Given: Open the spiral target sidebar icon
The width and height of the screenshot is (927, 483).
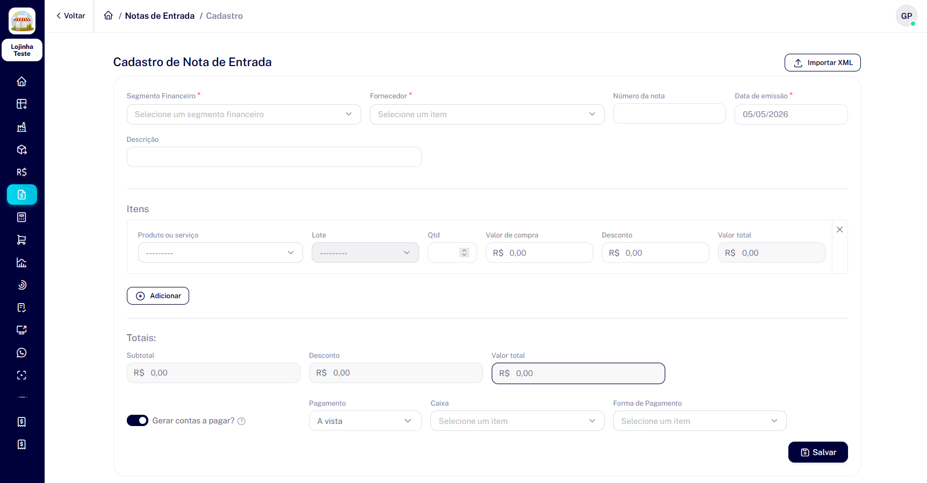Looking at the screenshot, I should (x=21, y=285).
